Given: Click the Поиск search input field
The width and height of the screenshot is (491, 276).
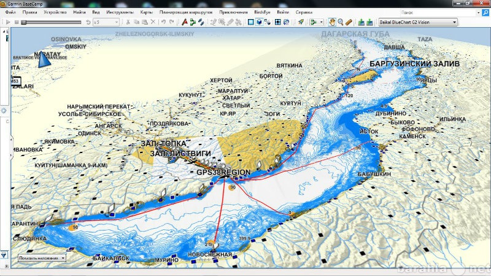Looking at the screenshot, I should 438,12.
